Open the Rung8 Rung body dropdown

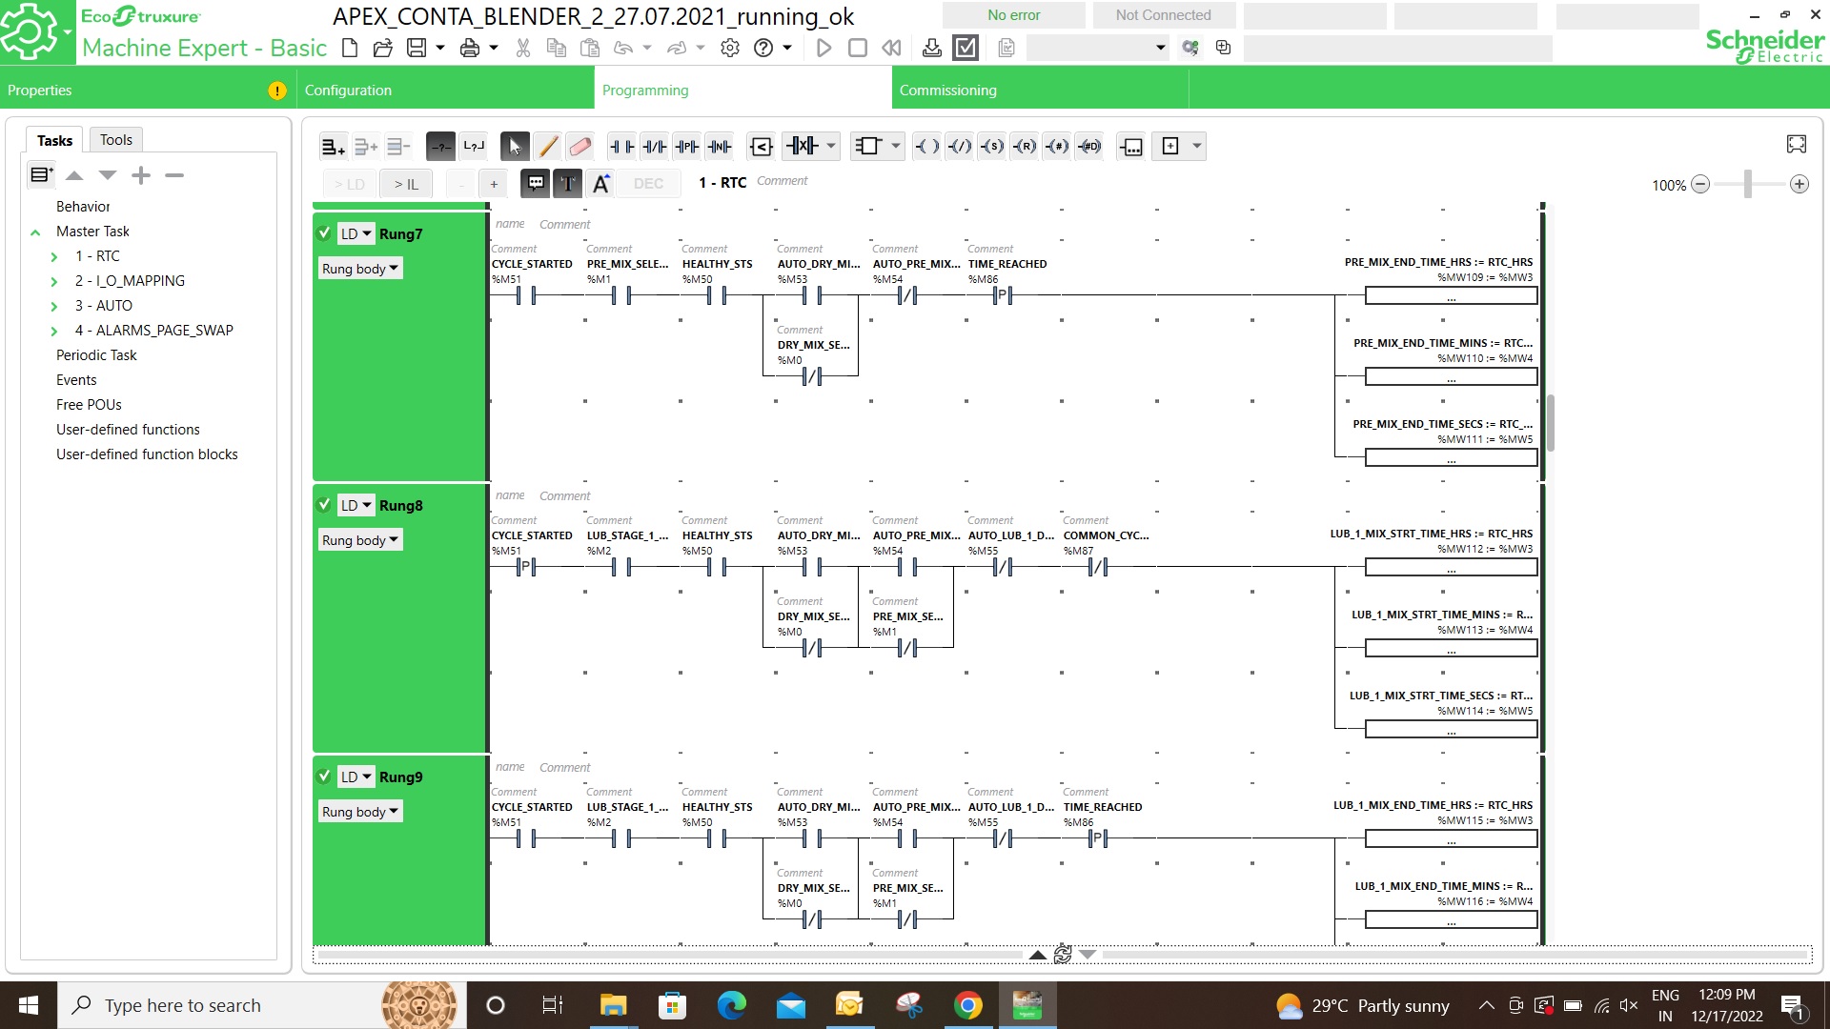click(360, 540)
